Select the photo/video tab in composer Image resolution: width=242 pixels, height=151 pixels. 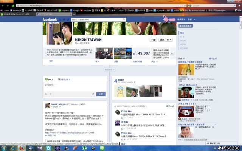click(x=64, y=79)
